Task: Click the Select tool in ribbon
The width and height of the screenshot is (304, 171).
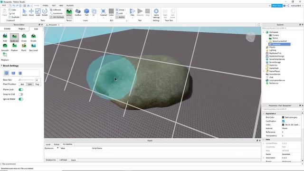Action: point(24,12)
